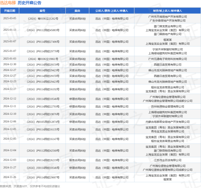Screen dimensions: 201x188
Task: Click plaintiff 迅达（中国）电梯有限公司 in 2024-12-03 row
Action: coord(112,160)
